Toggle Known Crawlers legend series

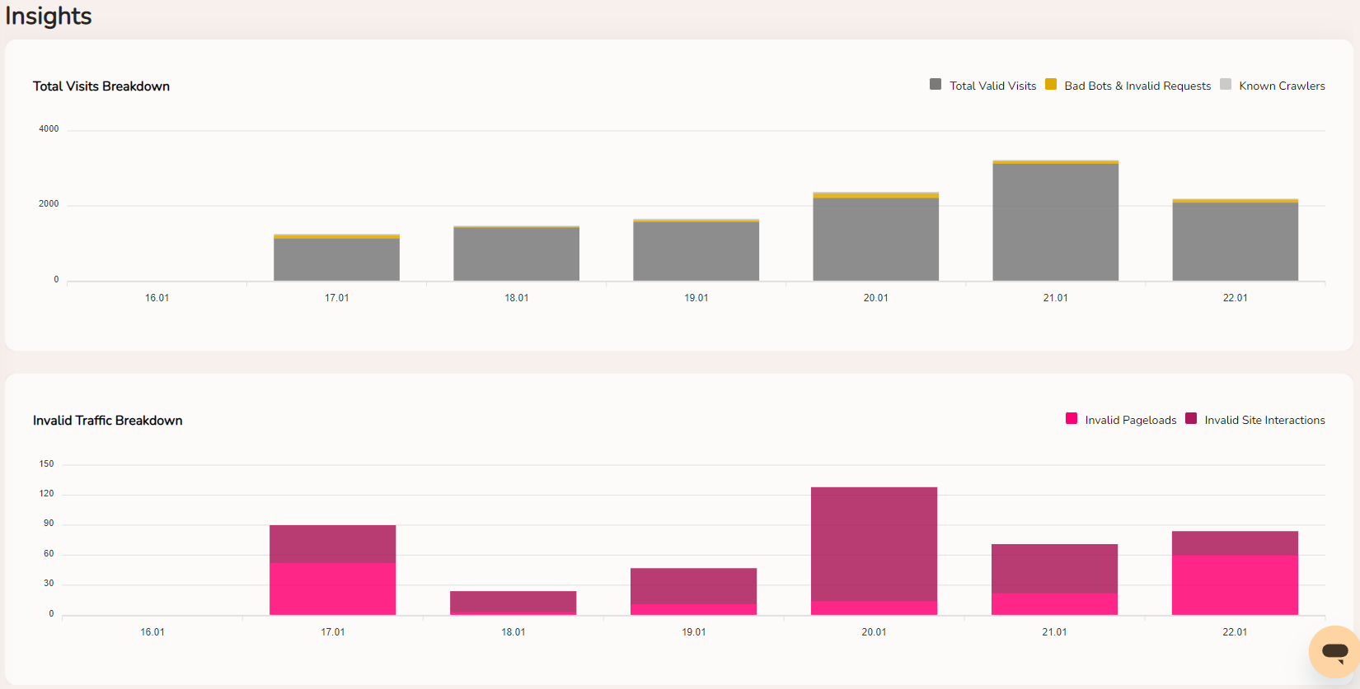pyautogui.click(x=1272, y=86)
